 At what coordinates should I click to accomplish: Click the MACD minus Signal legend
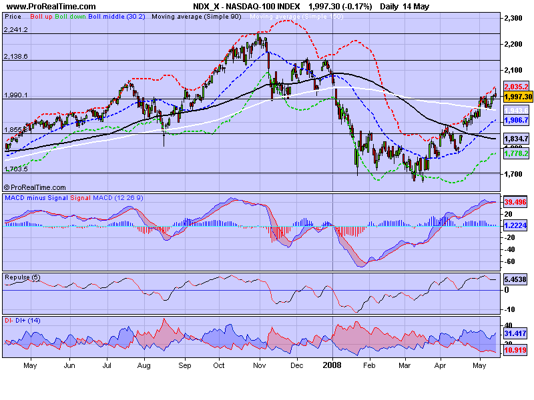36,197
